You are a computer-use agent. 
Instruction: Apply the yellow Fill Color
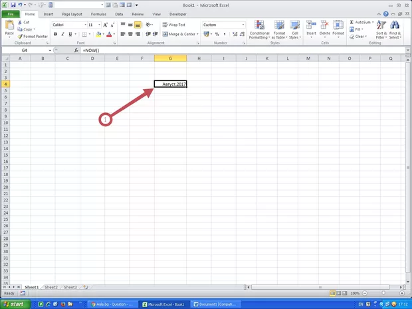click(x=98, y=34)
